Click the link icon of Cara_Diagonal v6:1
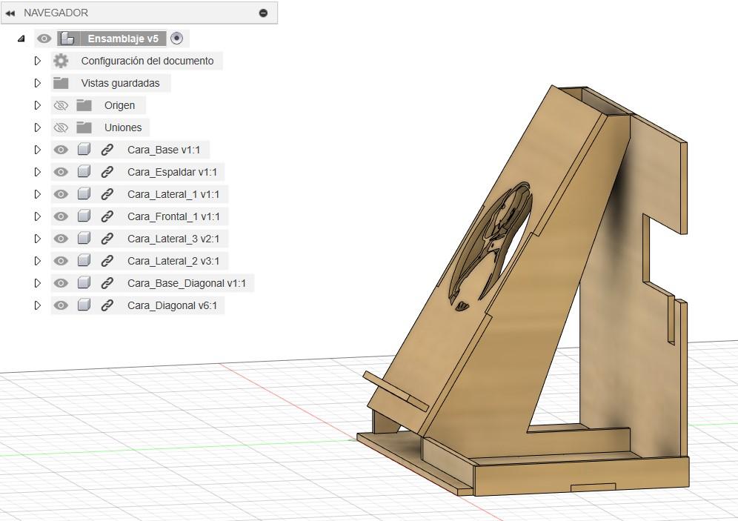 [107, 305]
